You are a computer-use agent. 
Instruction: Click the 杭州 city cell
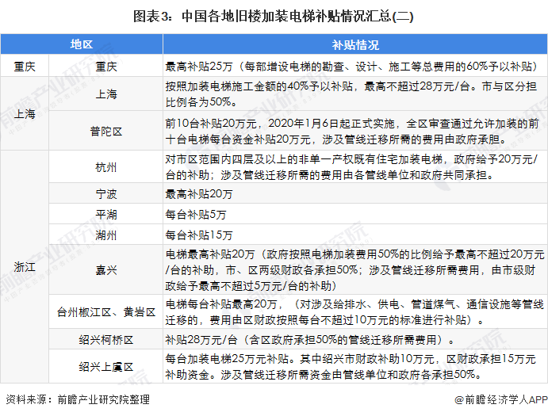pyautogui.click(x=106, y=167)
